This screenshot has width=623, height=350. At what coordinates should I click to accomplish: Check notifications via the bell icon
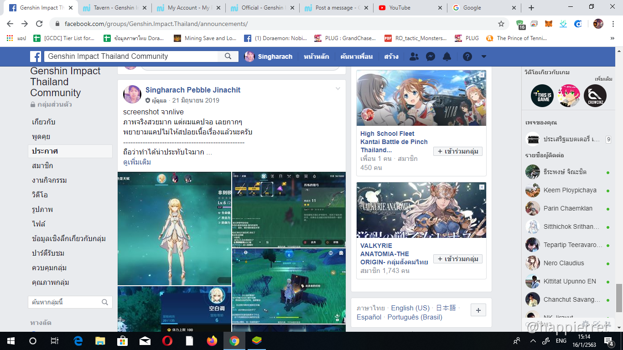pos(447,56)
